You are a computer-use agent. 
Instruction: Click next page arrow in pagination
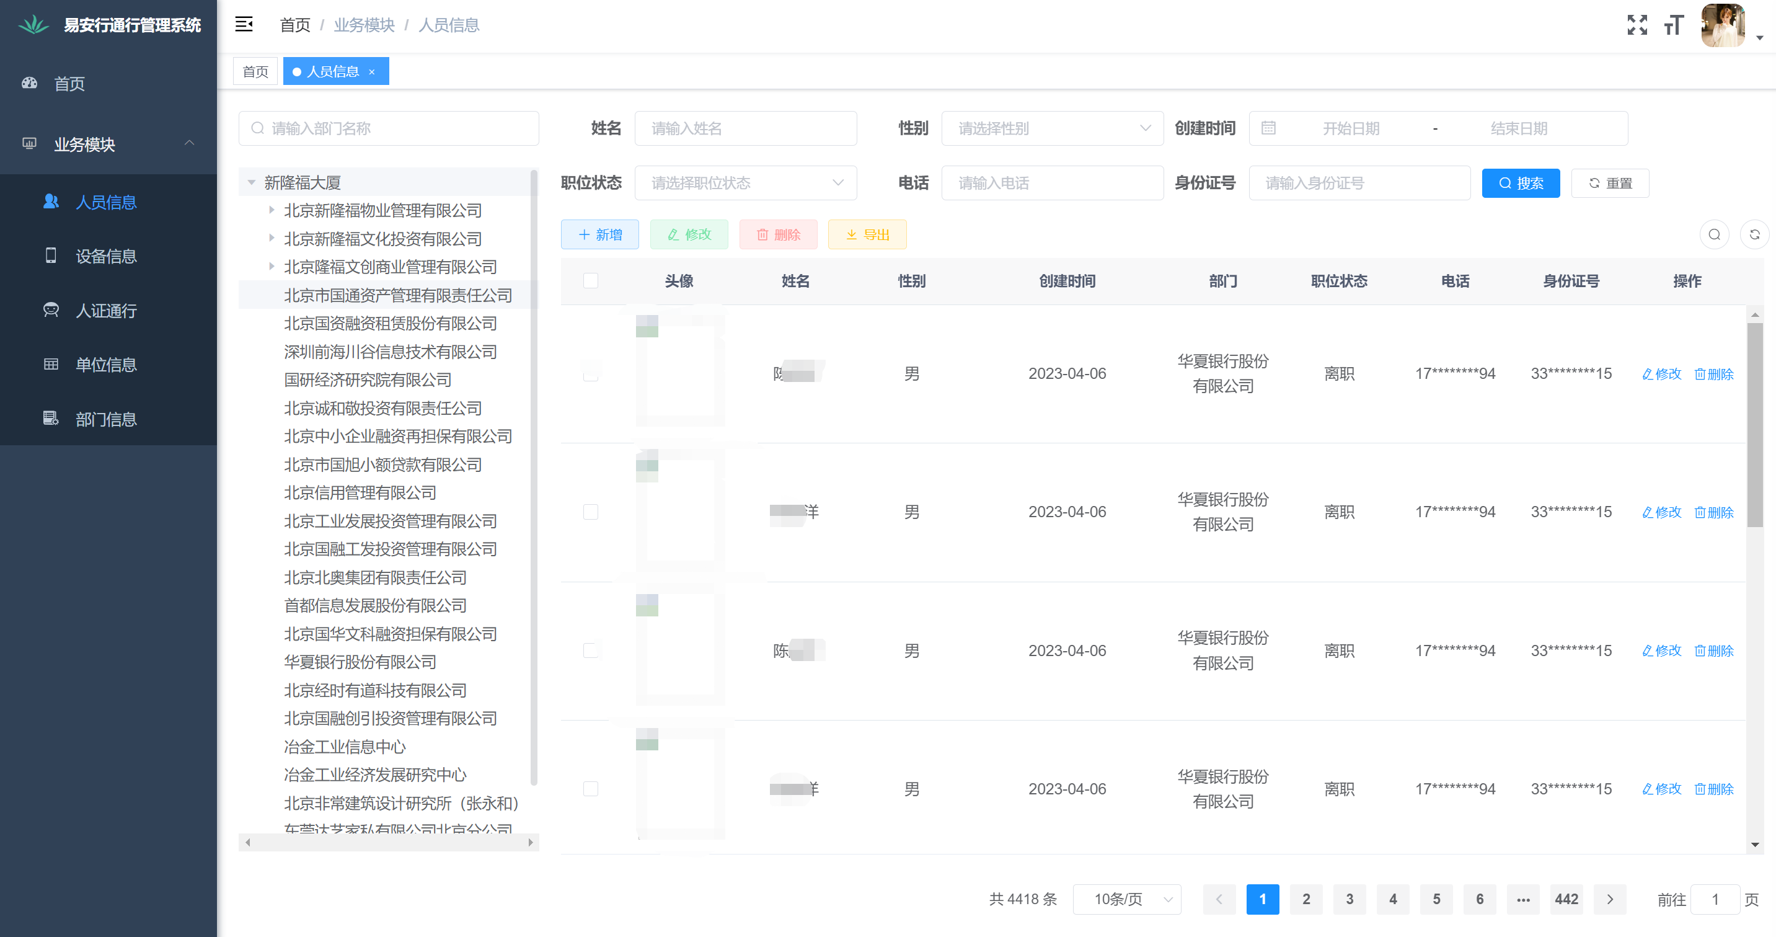(x=1610, y=899)
